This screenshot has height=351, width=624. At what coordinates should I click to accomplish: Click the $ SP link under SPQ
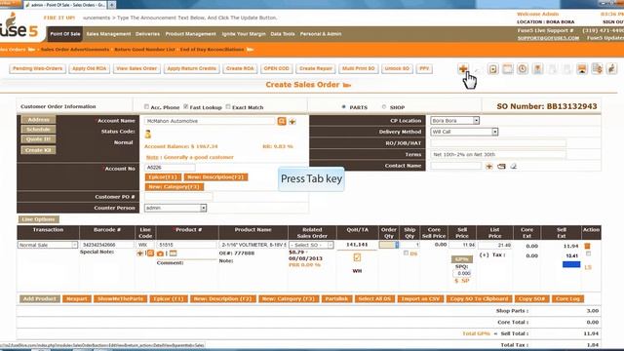point(462,281)
